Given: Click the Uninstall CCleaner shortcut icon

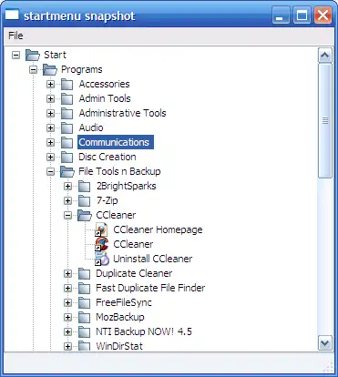Looking at the screenshot, I should [102, 259].
